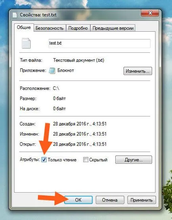Click the 'Размер' value '0 байт'
Screen dimensions: 172x220
click(x=59, y=98)
